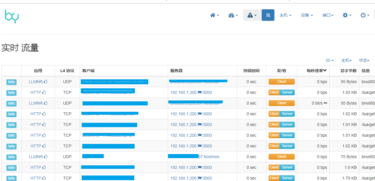Viewport: 375px width, 181px height.
Task: Click Info button on first flow row
Action: [11, 82]
